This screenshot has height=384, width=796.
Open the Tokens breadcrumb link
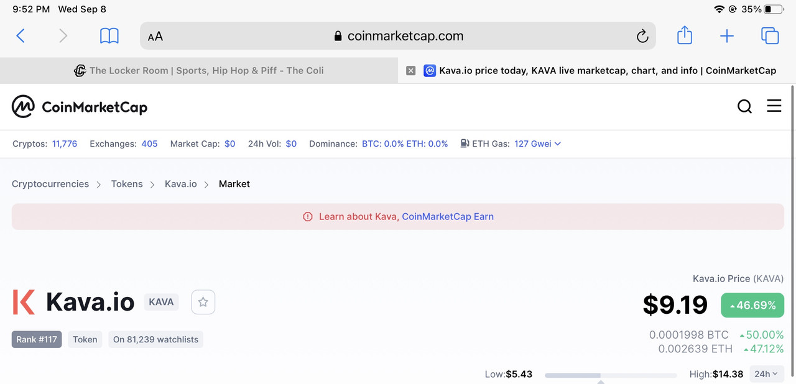pyautogui.click(x=127, y=184)
